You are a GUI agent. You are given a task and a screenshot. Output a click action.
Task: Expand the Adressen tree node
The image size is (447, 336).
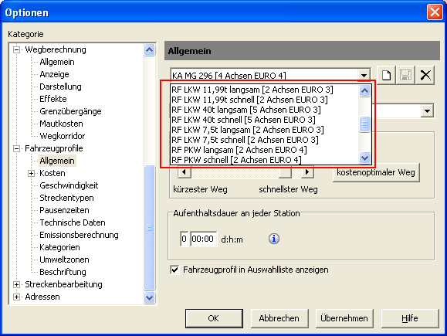(x=17, y=297)
